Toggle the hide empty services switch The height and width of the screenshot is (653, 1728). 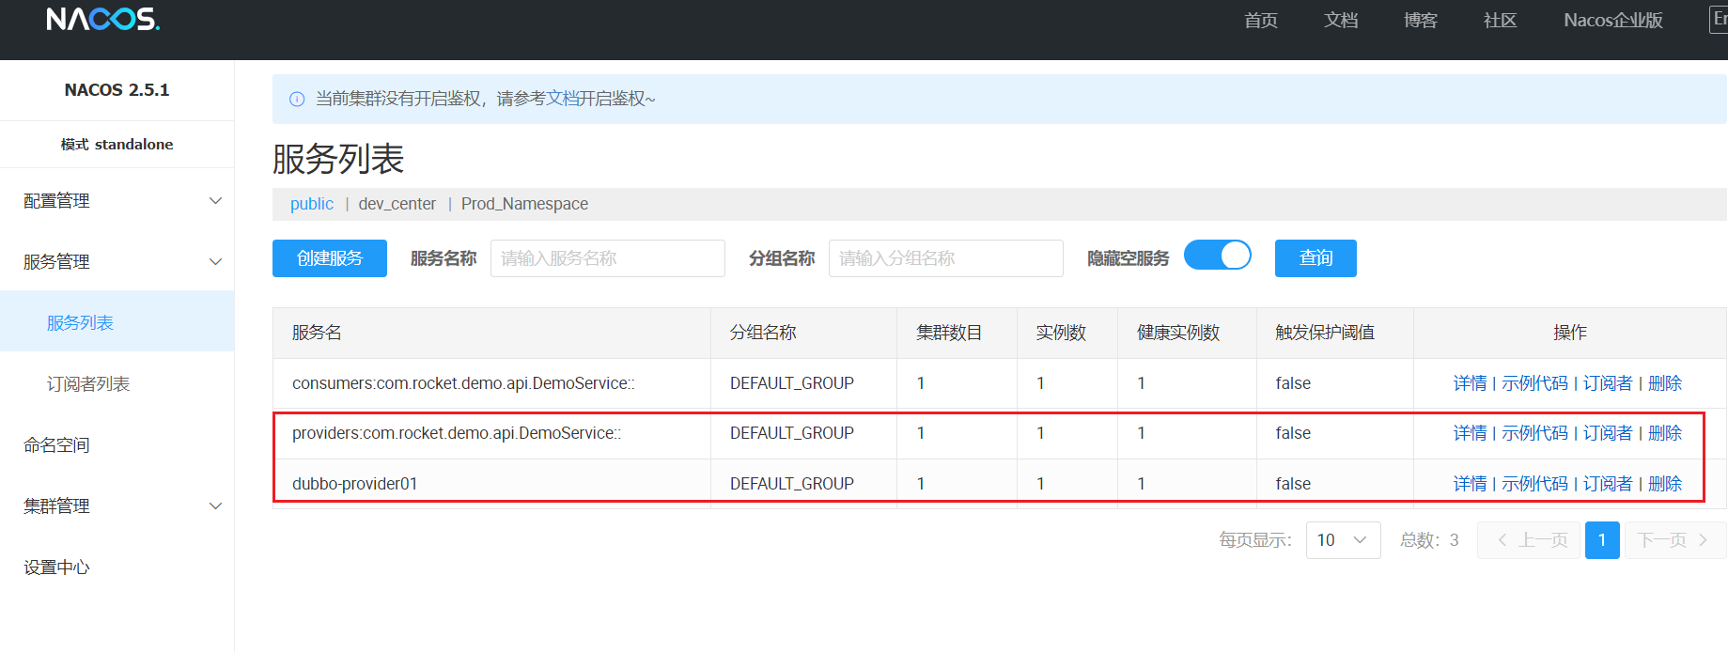[x=1217, y=256]
